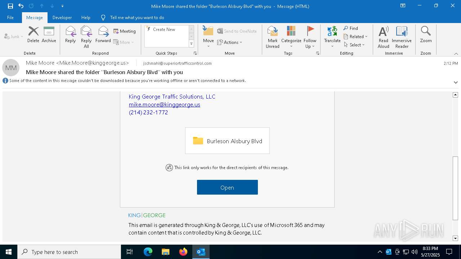Forward this email
461x259 pixels.
coord(103,35)
